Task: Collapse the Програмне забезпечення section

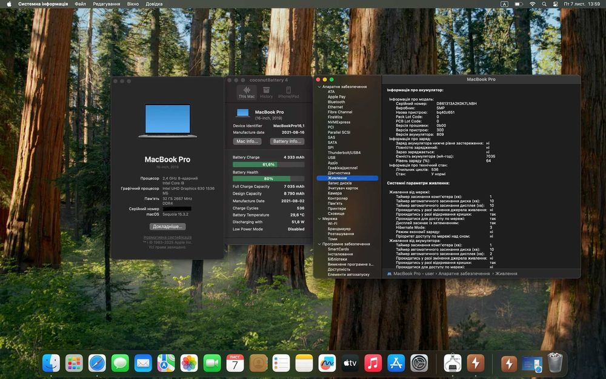Action: point(319,244)
